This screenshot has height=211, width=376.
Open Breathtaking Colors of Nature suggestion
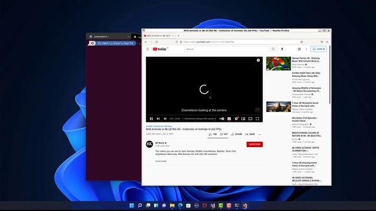point(307,134)
